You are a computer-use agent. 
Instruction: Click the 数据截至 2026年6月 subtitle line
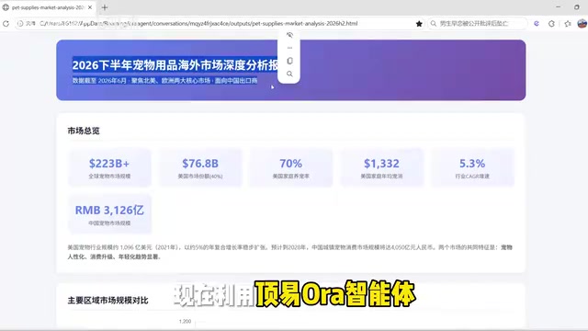[x=164, y=80]
